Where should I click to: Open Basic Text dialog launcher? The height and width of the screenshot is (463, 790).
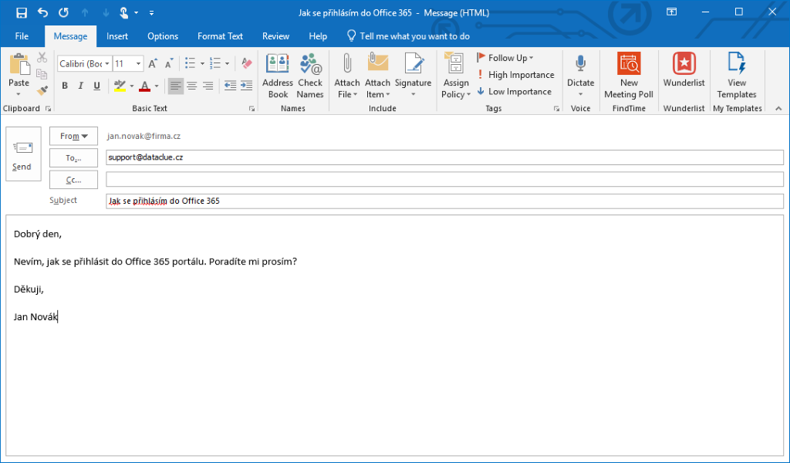[x=252, y=109]
